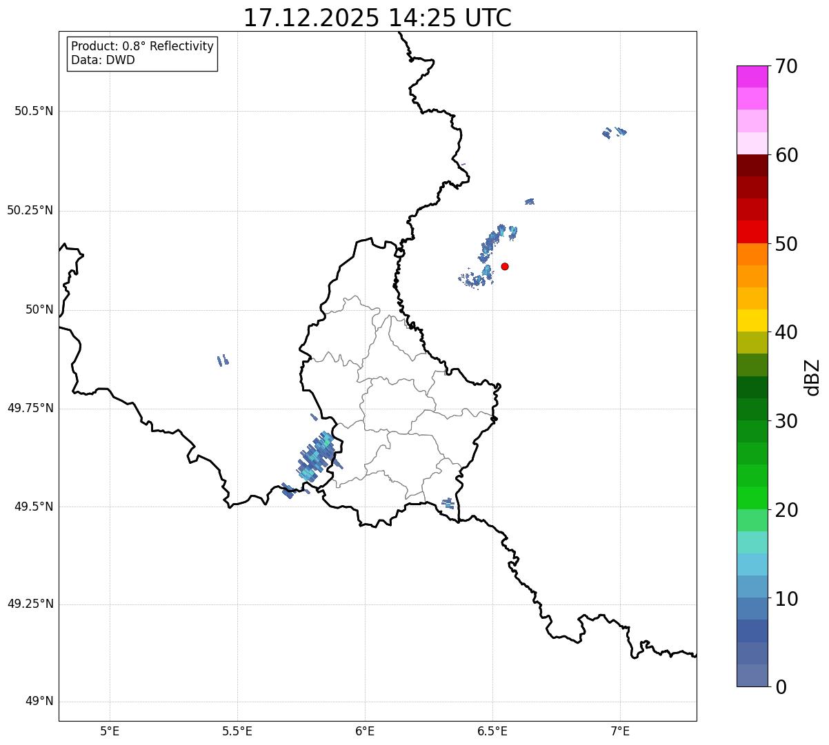Image resolution: width=829 pixels, height=745 pixels.
Task: Click the radar echo near 7°E, 50.45°N
Action: (615, 132)
